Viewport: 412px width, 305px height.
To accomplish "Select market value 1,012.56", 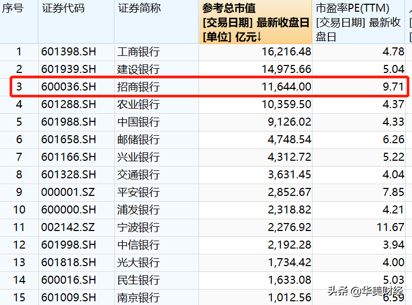I will click(290, 298).
